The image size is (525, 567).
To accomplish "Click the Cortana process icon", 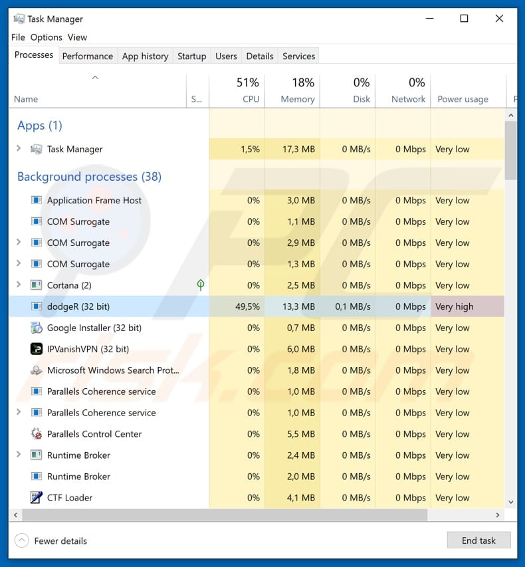I will point(36,285).
